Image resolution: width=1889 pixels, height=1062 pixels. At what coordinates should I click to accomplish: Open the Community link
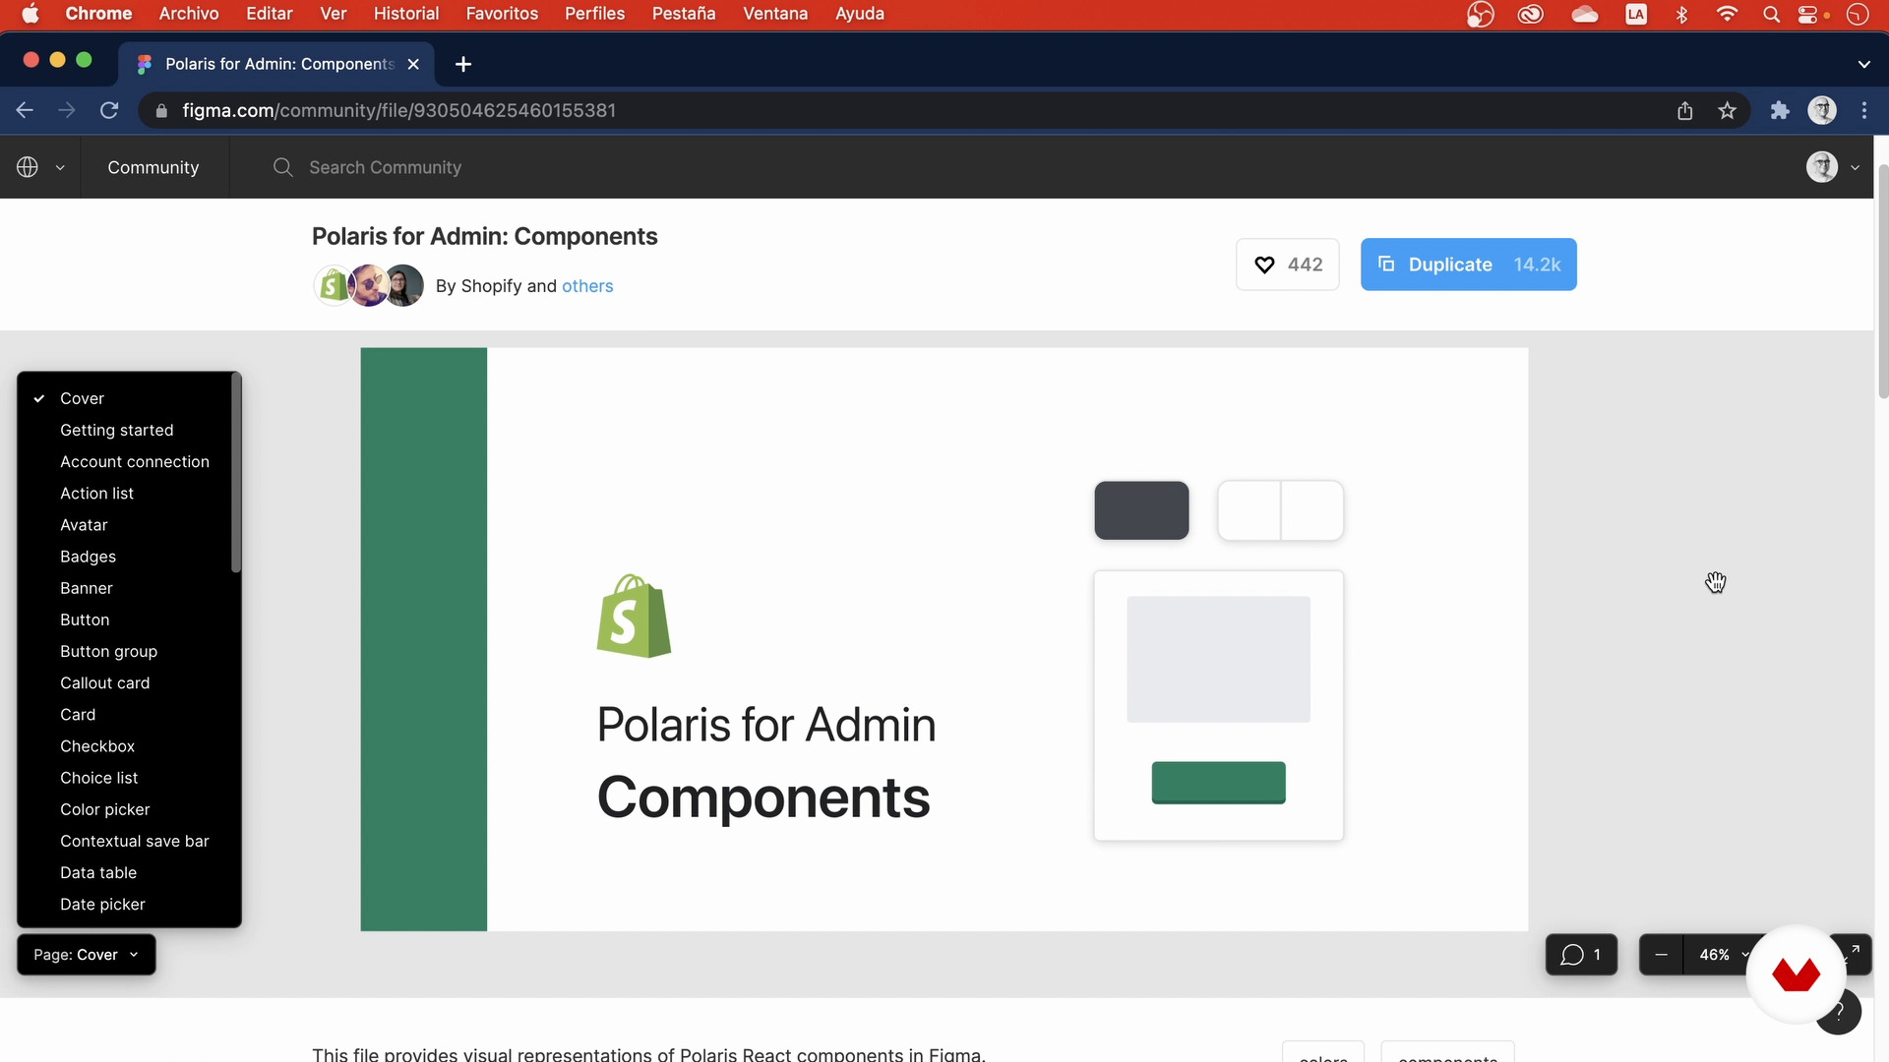click(153, 167)
